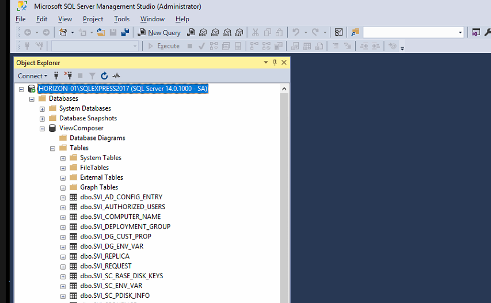Click the Disconnect icon in Object Explorer
Image resolution: width=491 pixels, height=303 pixels.
coord(68,75)
